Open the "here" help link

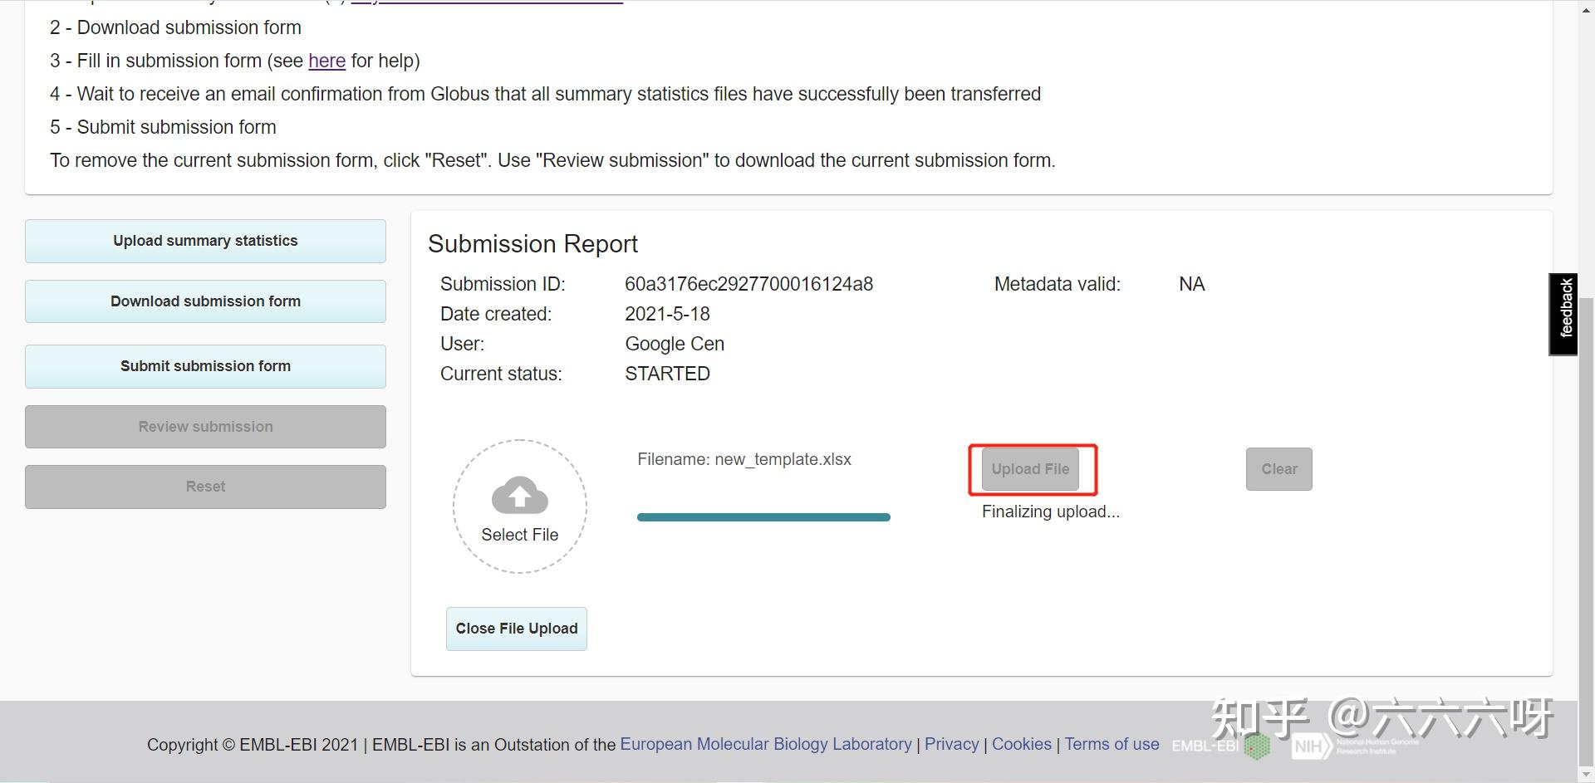coord(326,61)
